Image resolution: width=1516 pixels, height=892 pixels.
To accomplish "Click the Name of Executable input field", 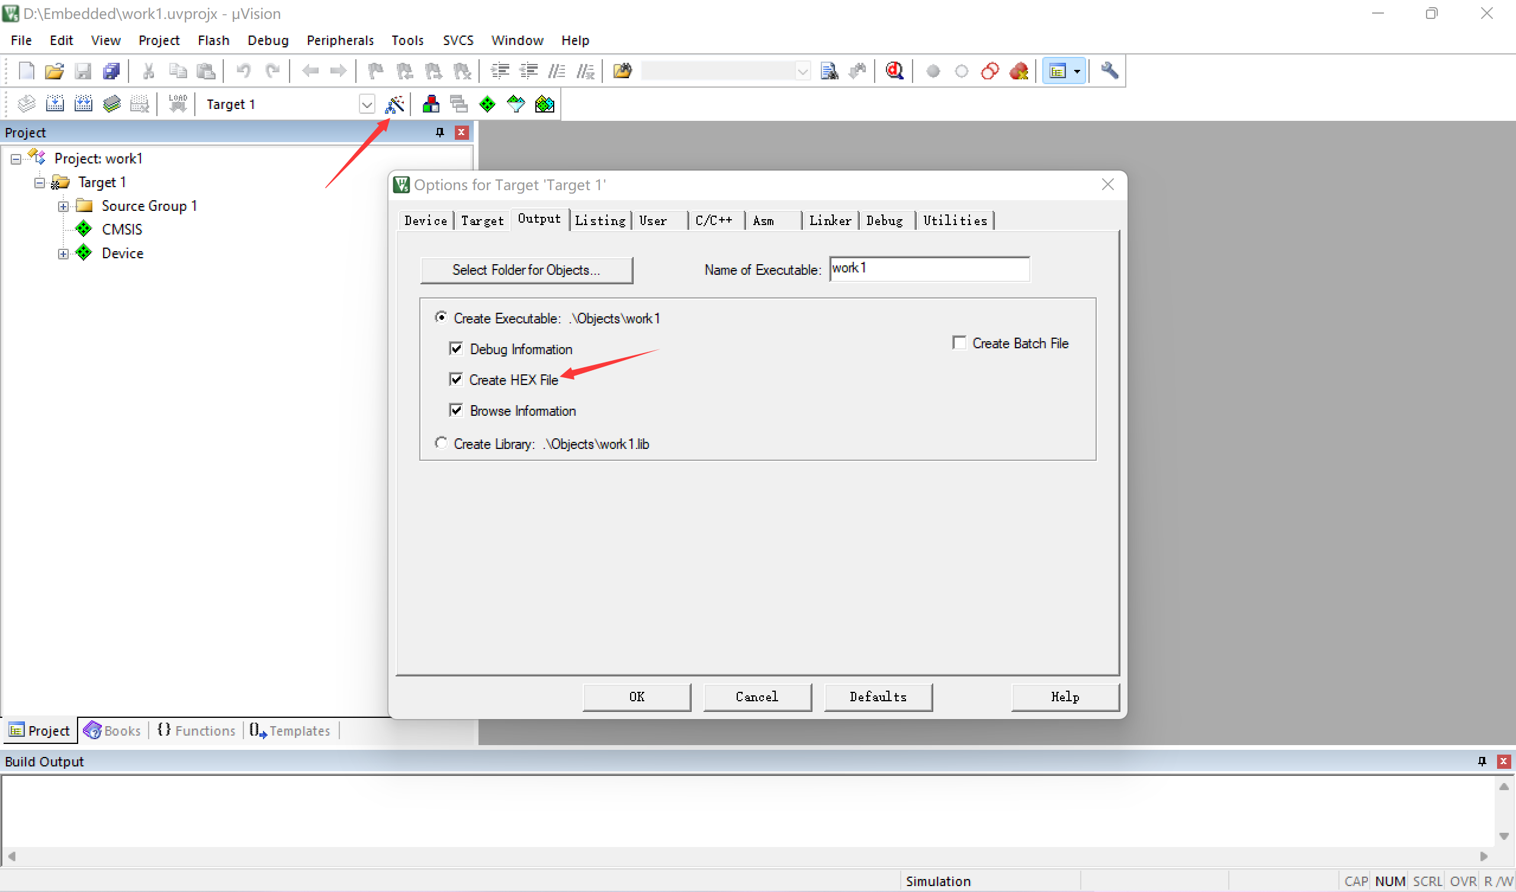I will coord(930,268).
